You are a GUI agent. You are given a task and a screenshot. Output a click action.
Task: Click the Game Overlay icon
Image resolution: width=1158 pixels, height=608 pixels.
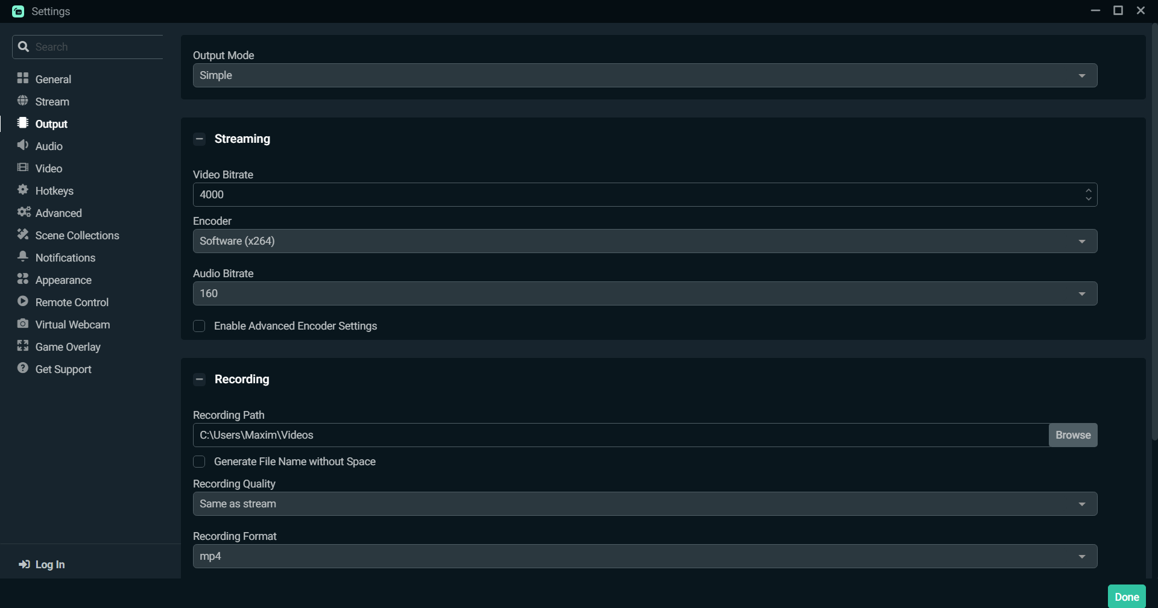pos(23,346)
